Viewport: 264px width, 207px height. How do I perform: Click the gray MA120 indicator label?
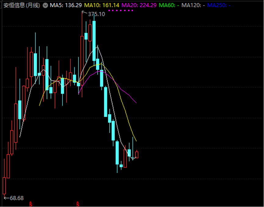tap(193, 5)
